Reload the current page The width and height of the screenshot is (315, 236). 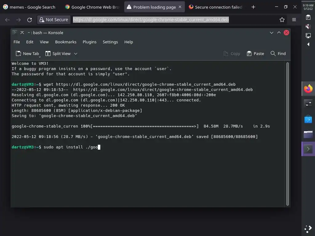(30, 20)
